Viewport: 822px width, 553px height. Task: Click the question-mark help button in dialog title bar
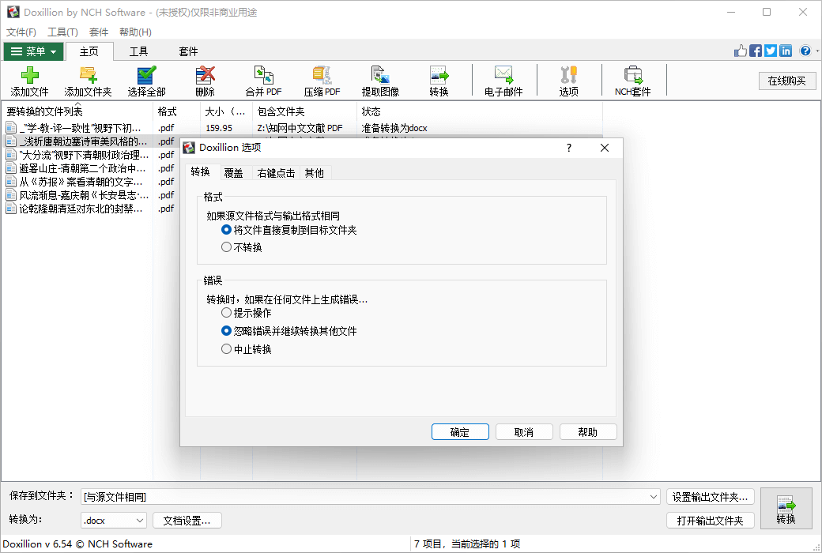point(569,148)
